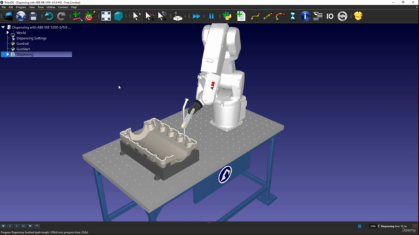Select the station root item in tree

point(41,27)
